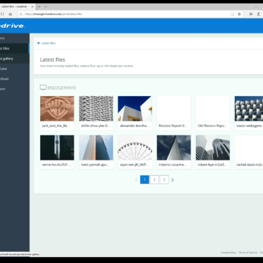Open the Briefcase sidebar item
The width and height of the screenshot is (263, 263).
click(x=14, y=68)
